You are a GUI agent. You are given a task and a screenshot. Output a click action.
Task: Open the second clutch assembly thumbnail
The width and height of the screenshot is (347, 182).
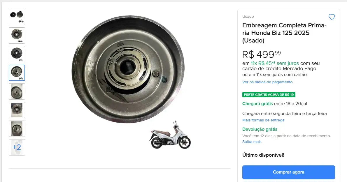[x=17, y=35]
